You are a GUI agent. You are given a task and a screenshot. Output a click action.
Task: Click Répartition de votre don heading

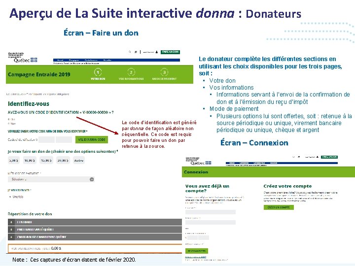[x=30, y=214]
